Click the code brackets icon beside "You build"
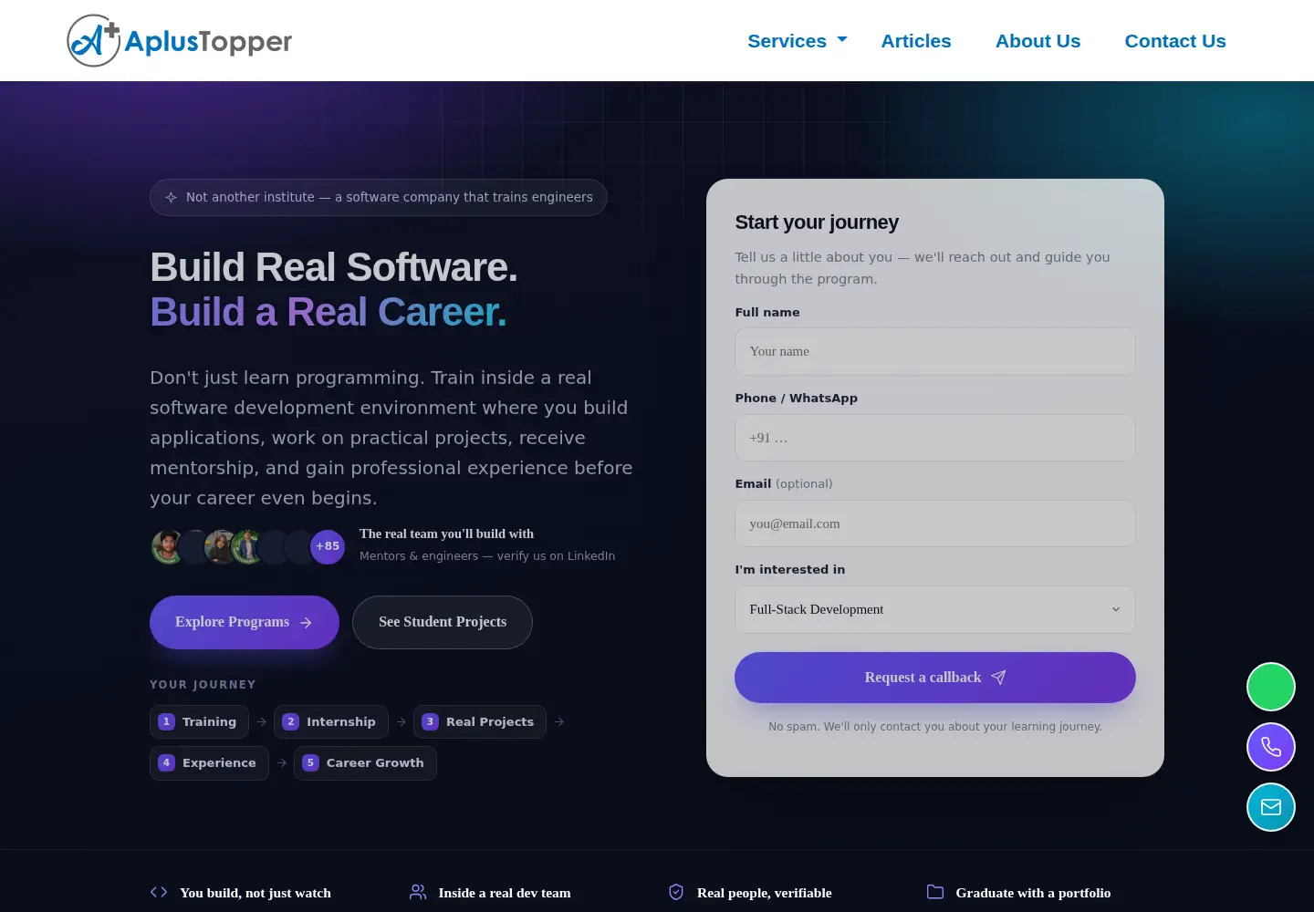This screenshot has width=1314, height=912. (x=159, y=892)
